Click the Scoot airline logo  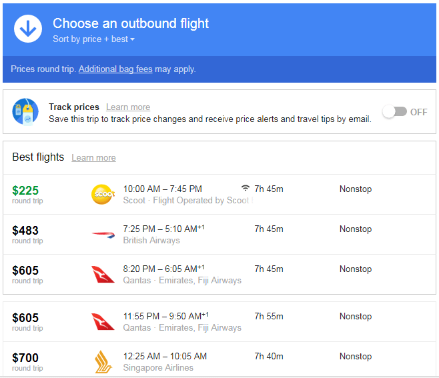point(103,194)
